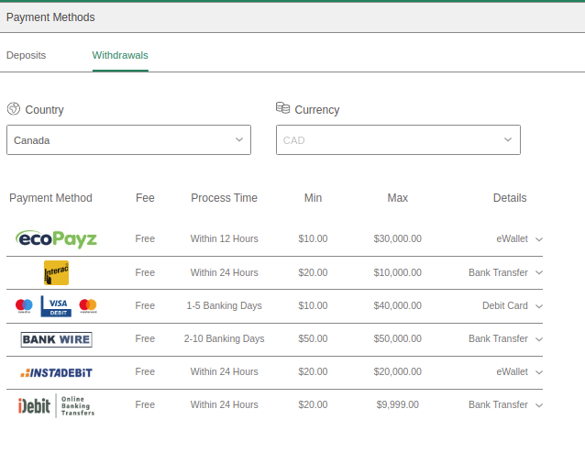This screenshot has width=585, height=475.
Task: Click the $50,000.00 max value
Action: click(398, 338)
